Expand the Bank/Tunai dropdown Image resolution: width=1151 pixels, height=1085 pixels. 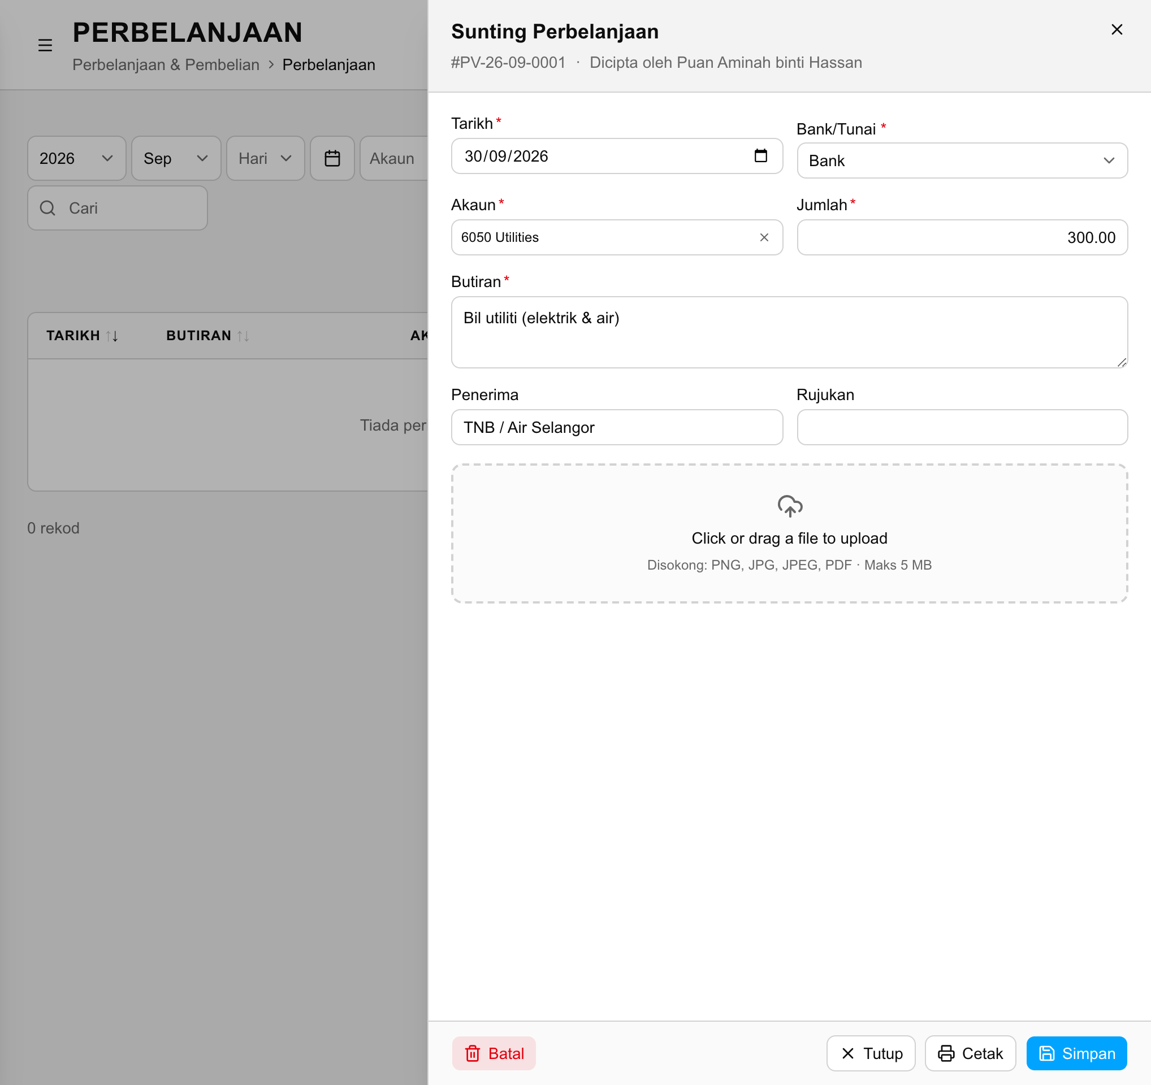pos(962,160)
